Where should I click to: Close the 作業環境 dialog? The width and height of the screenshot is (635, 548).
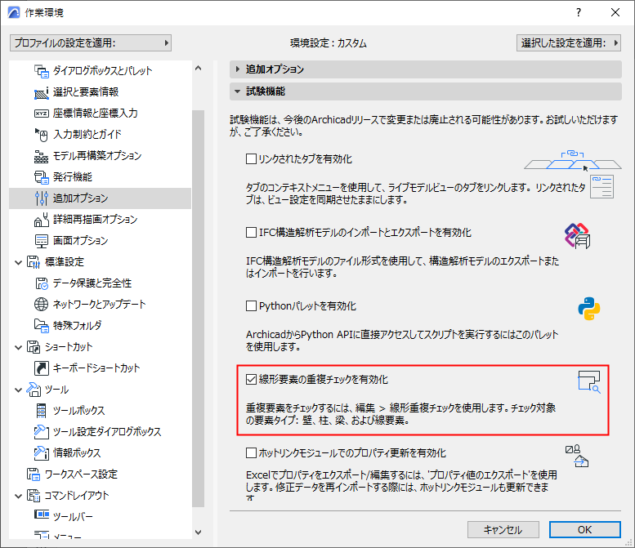pos(615,12)
